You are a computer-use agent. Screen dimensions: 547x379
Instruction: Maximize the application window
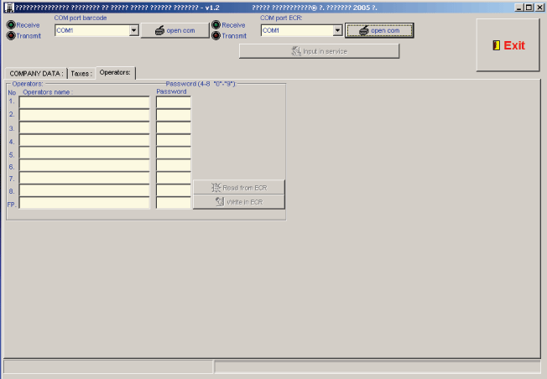click(x=529, y=8)
